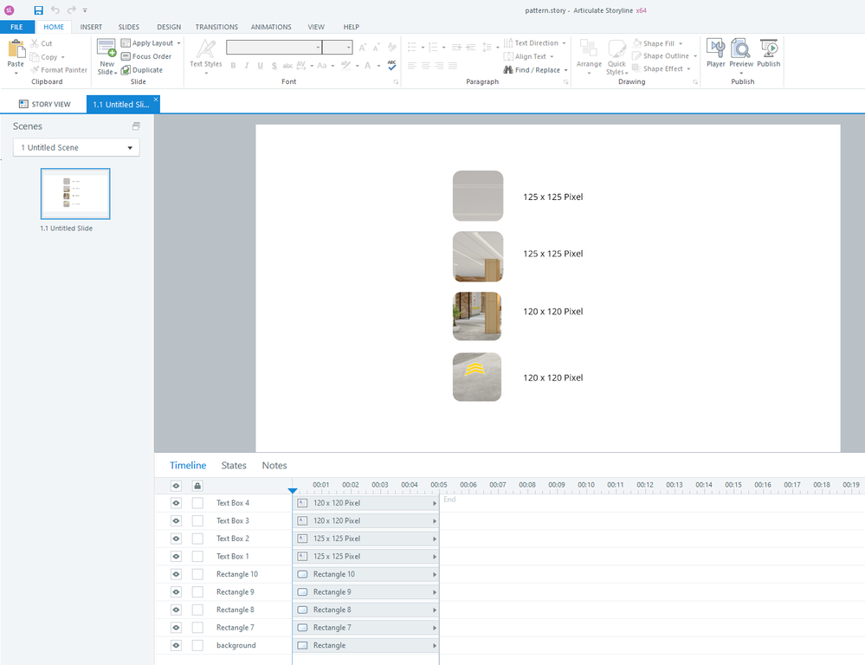This screenshot has width=865, height=665.
Task: Click the timeline playhead marker
Action: (293, 491)
